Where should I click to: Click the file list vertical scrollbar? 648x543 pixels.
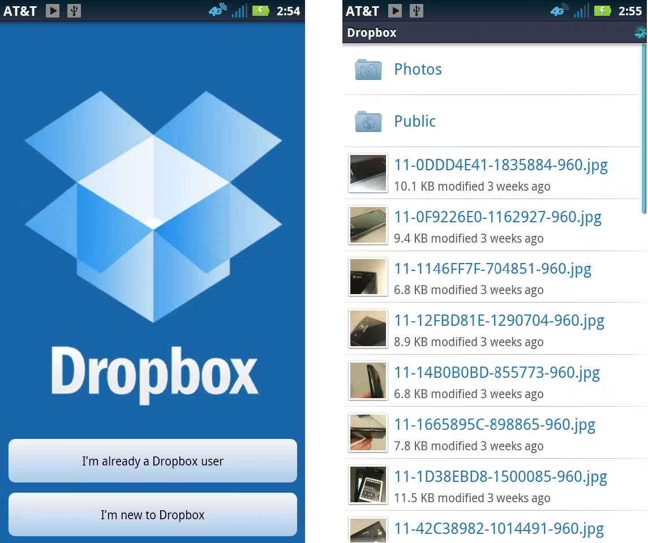[x=644, y=130]
